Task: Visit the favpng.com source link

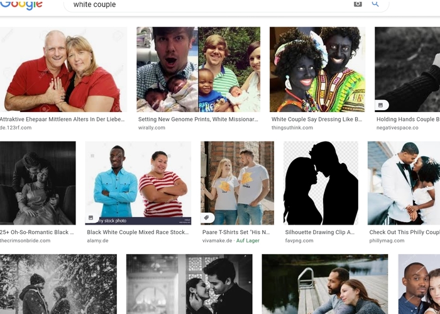Action: coord(300,241)
